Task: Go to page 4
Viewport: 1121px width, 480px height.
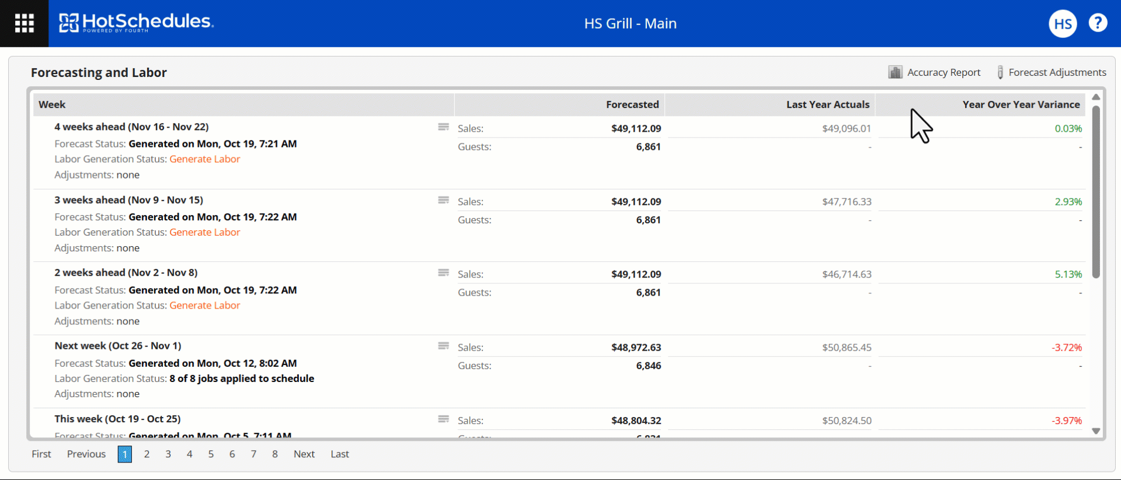Action: click(x=190, y=454)
